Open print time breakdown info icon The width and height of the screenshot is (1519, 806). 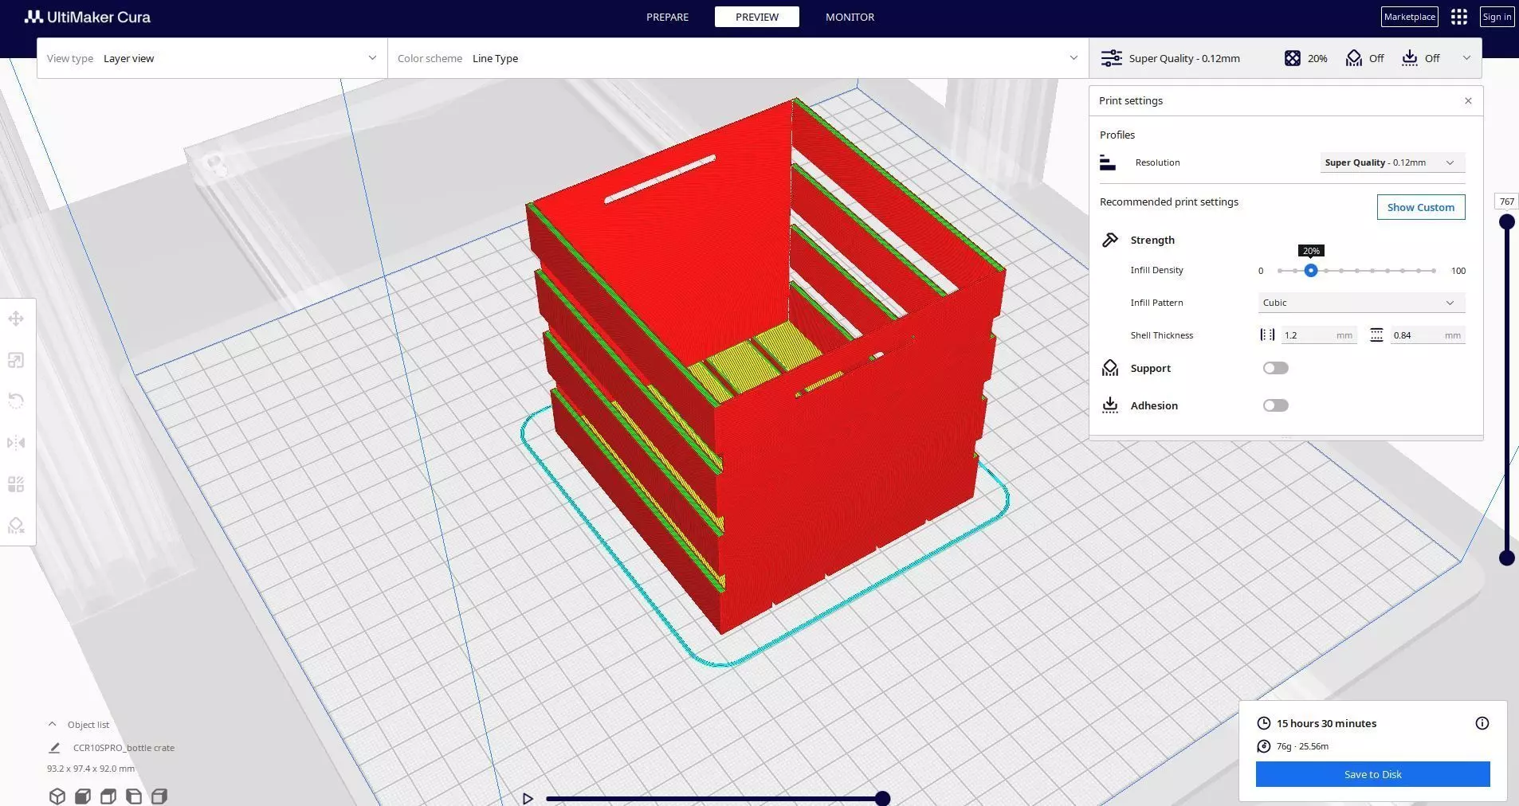[x=1482, y=723]
